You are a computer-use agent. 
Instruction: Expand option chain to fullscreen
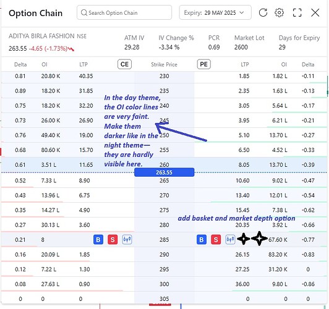click(297, 12)
